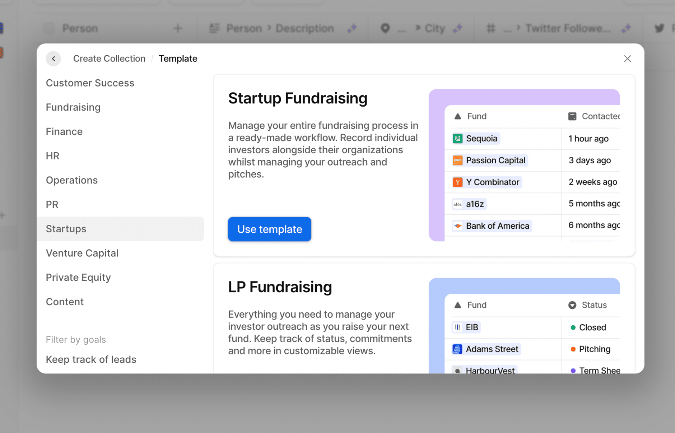Image resolution: width=675 pixels, height=433 pixels.
Task: Click the Y Combinator logo icon
Action: [x=457, y=182]
